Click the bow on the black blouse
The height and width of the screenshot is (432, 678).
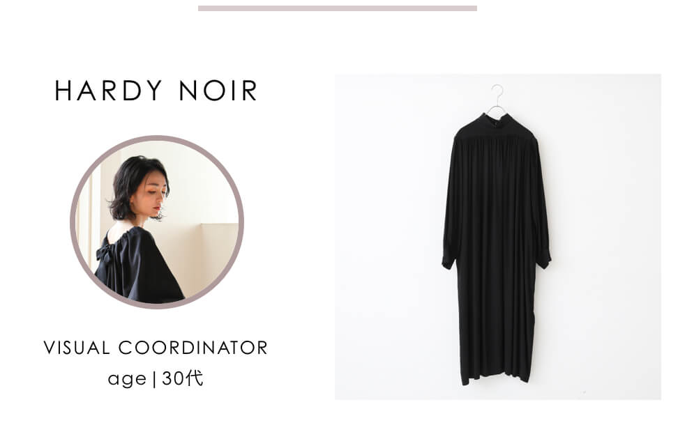pos(104,253)
